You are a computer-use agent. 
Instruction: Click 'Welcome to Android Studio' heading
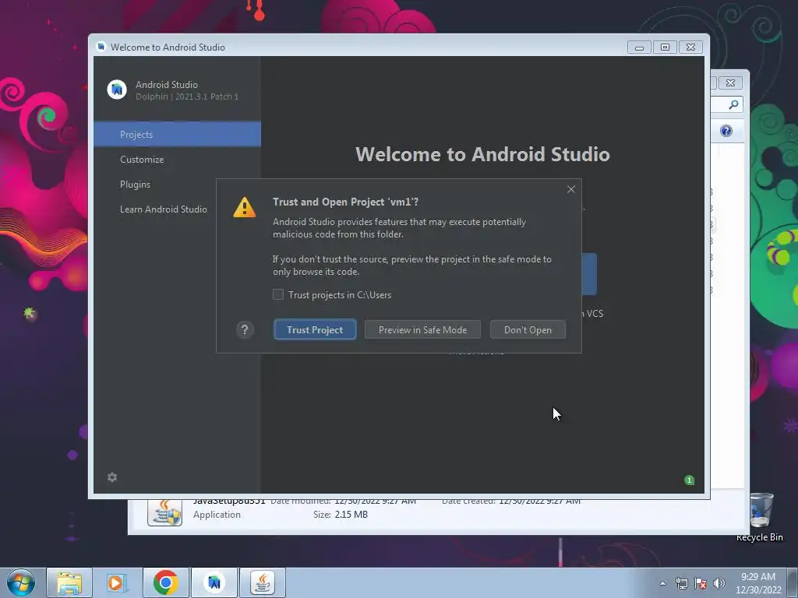482,154
